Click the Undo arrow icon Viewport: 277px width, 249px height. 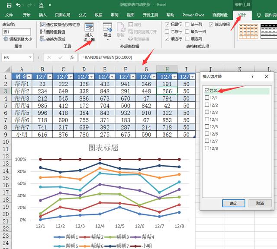pos(18,5)
